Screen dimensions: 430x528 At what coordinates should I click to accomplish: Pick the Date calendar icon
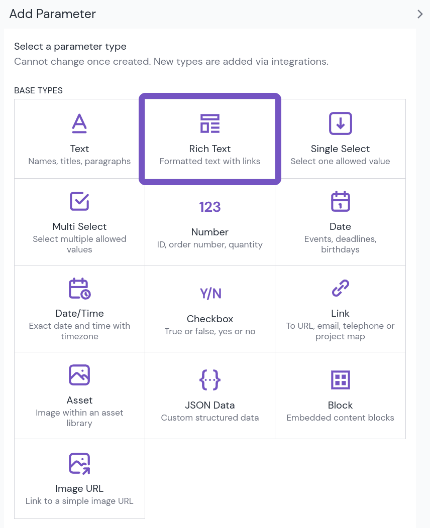(x=341, y=201)
